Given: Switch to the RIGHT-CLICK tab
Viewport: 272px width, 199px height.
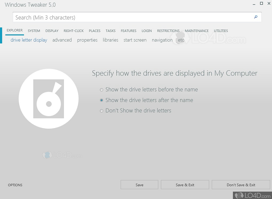Looking at the screenshot, I should [x=74, y=31].
